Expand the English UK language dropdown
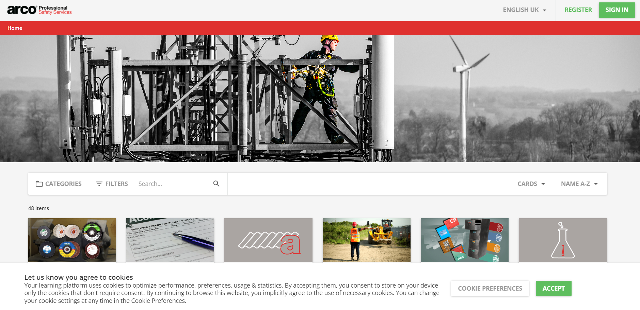 tap(525, 10)
